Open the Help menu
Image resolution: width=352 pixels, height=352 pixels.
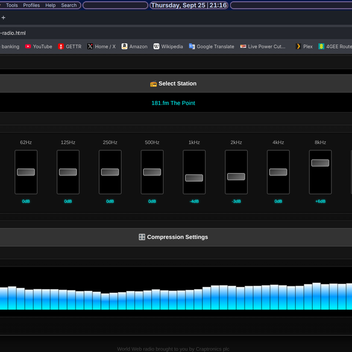tap(50, 5)
